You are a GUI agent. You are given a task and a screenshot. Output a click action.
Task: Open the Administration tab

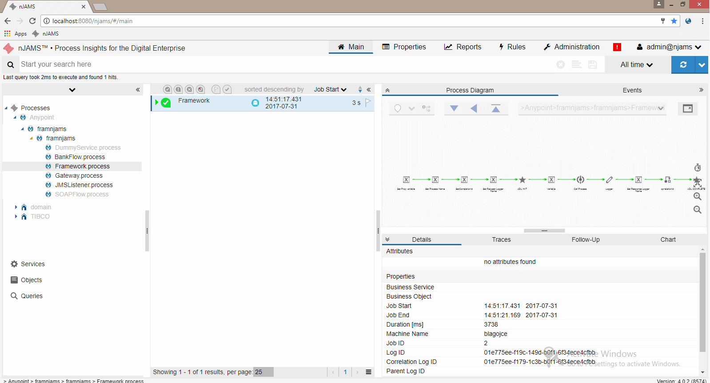point(571,47)
